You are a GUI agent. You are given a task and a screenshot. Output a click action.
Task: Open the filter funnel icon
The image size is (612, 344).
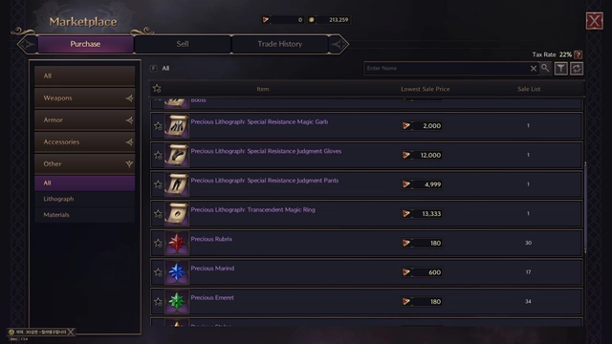click(x=561, y=69)
